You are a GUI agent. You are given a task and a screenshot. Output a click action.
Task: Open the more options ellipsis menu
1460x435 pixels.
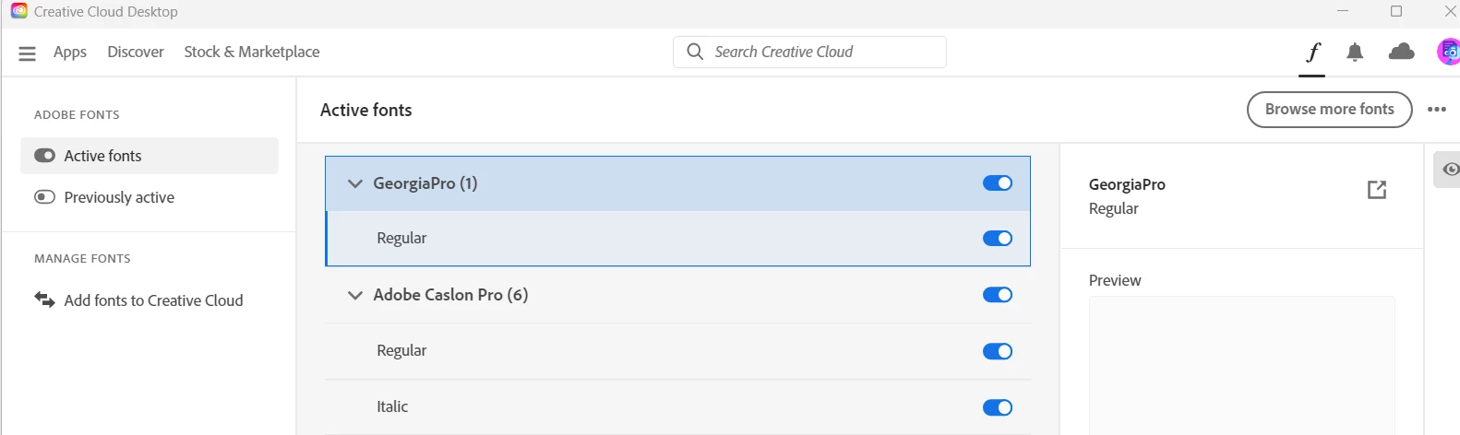point(1436,109)
